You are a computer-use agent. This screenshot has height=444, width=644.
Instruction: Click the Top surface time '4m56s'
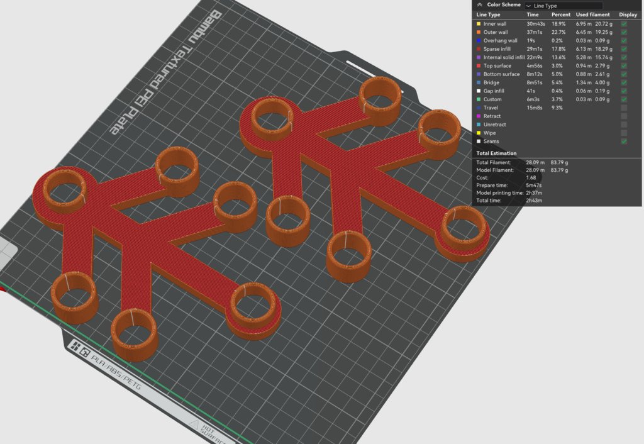(535, 65)
